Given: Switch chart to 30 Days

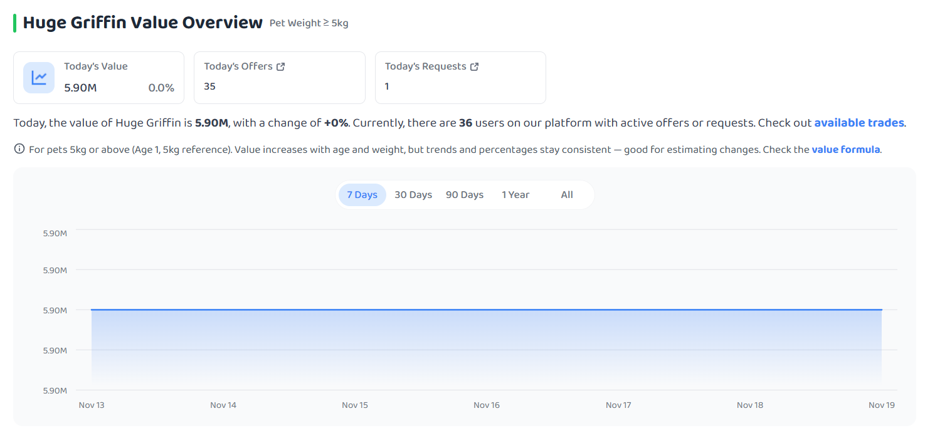Looking at the screenshot, I should tap(413, 195).
